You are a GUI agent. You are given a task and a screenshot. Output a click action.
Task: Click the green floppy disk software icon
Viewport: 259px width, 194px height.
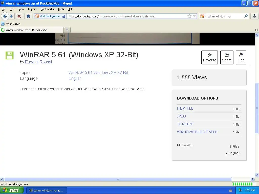point(9,55)
